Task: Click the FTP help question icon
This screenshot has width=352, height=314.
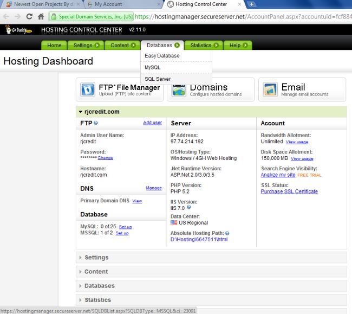Action: point(96,123)
